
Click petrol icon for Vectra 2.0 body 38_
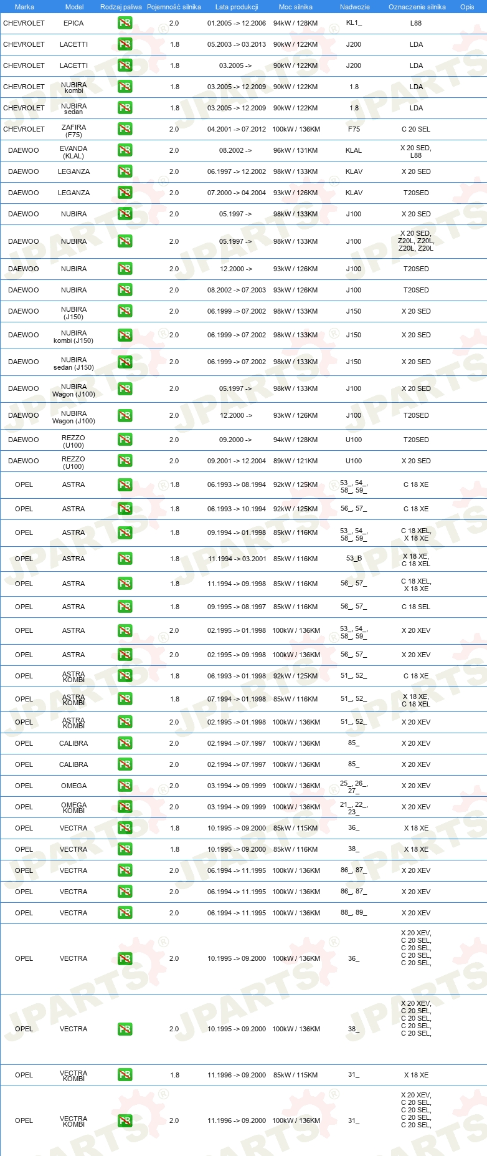click(x=125, y=1029)
